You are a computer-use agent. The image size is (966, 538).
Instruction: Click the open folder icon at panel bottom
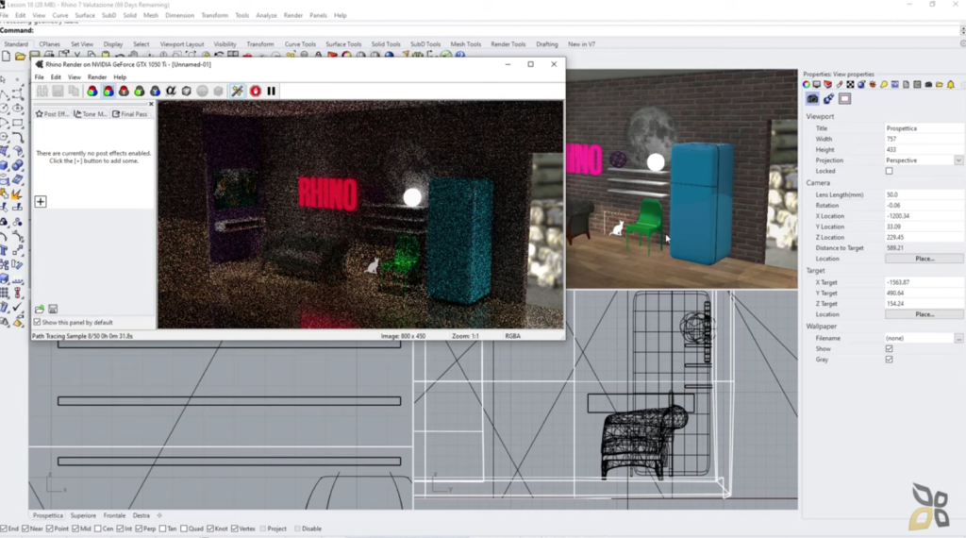40,309
